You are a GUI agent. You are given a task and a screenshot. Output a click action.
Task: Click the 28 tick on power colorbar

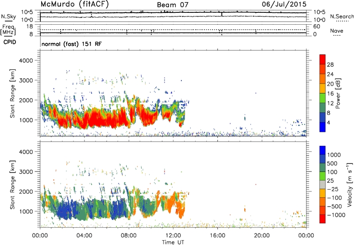330,65
